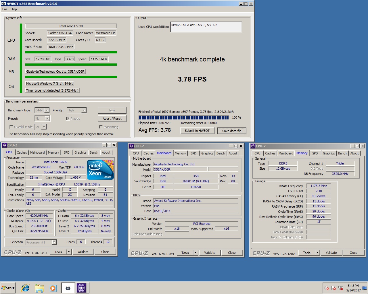368x294 pixels.
Task: Open the File menu in HWBOT
Action: (5, 9)
